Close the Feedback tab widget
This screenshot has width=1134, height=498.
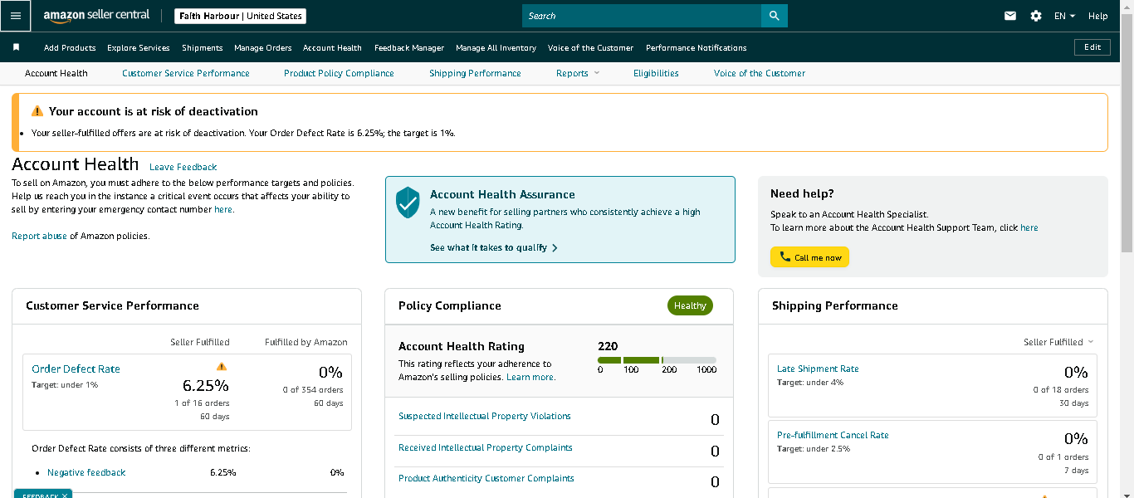[65, 496]
